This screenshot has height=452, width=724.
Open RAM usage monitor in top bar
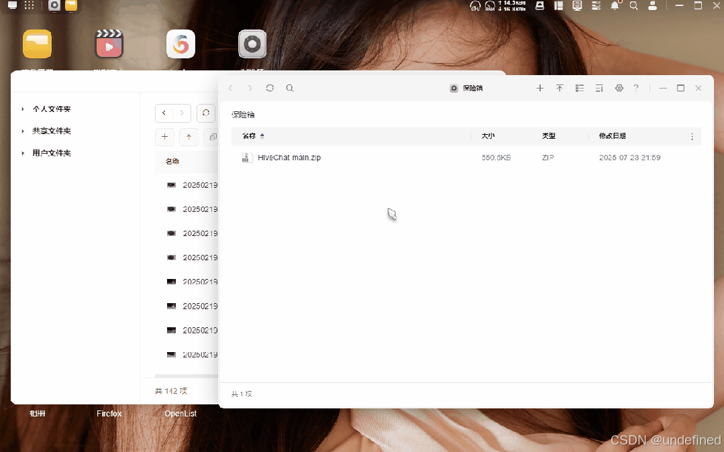coord(490,5)
